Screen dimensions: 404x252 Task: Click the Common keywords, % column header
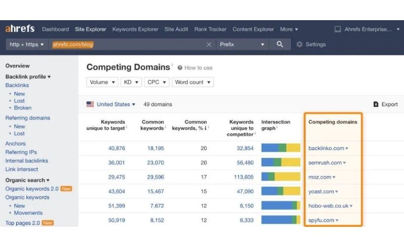coord(189,125)
